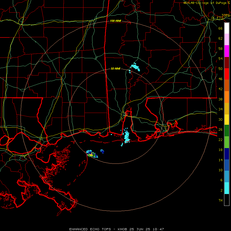Click the navy blue legend swatch
This screenshot has width=231, height=231.
(x=227, y=154)
